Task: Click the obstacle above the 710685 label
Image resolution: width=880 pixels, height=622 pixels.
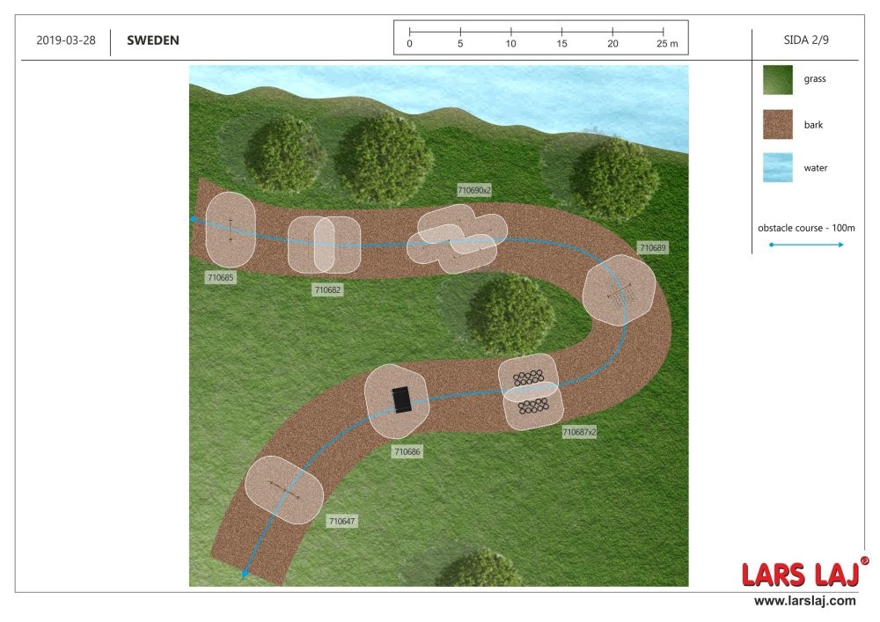Action: 231,229
